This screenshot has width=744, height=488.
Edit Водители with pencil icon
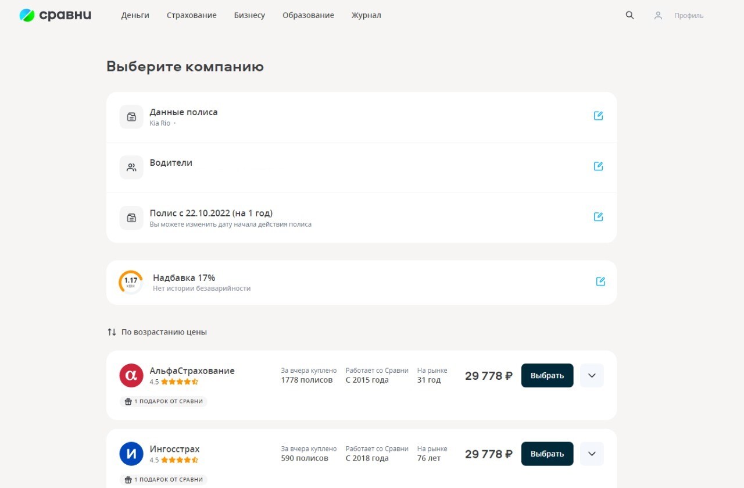598,166
